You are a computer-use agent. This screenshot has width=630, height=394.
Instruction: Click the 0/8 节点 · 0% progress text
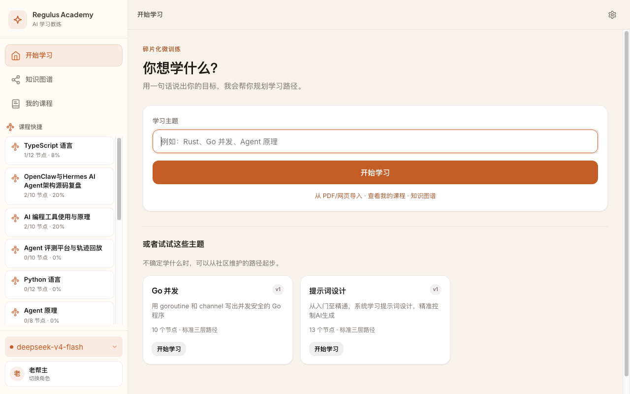[x=41, y=321]
